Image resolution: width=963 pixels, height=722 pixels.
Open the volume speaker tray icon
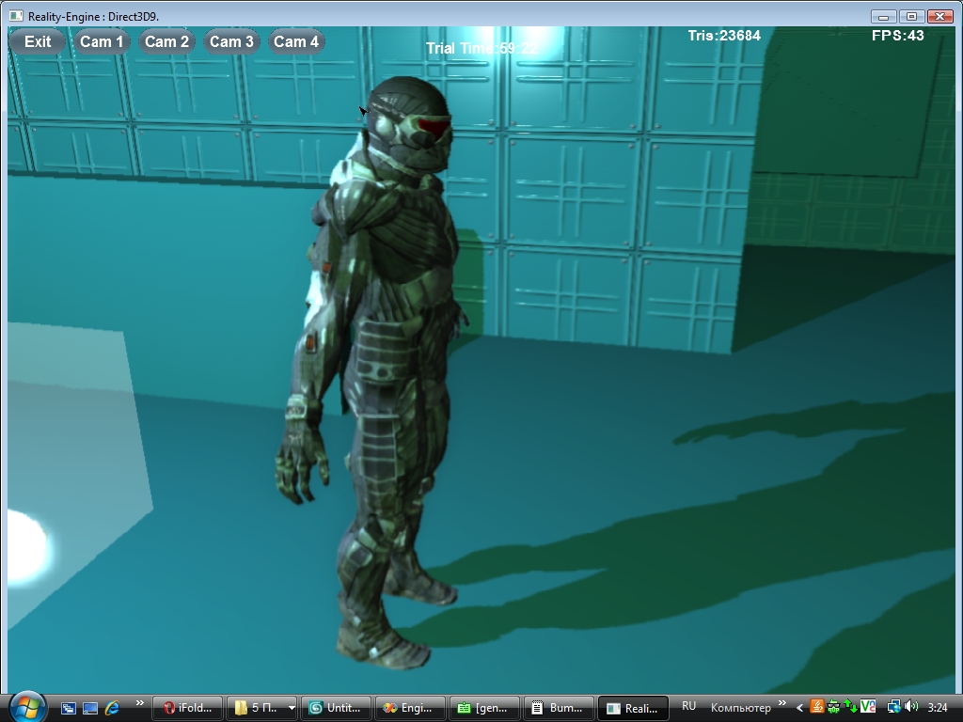click(911, 707)
